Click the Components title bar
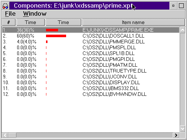The width and height of the screenshot is (187, 140). pyautogui.click(x=89, y=6)
